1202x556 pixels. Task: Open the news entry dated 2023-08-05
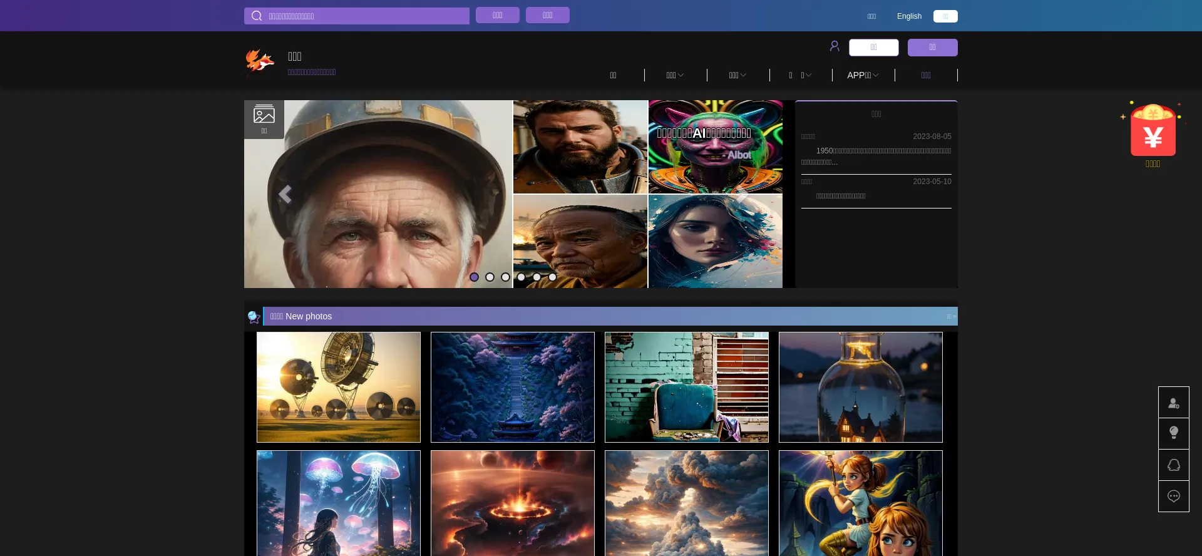pos(876,150)
